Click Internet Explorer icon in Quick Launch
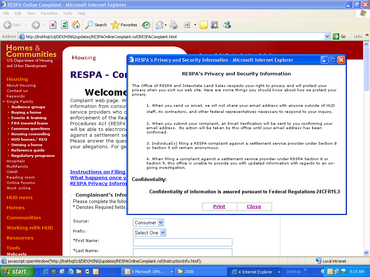The image size is (370, 277). click(46, 272)
